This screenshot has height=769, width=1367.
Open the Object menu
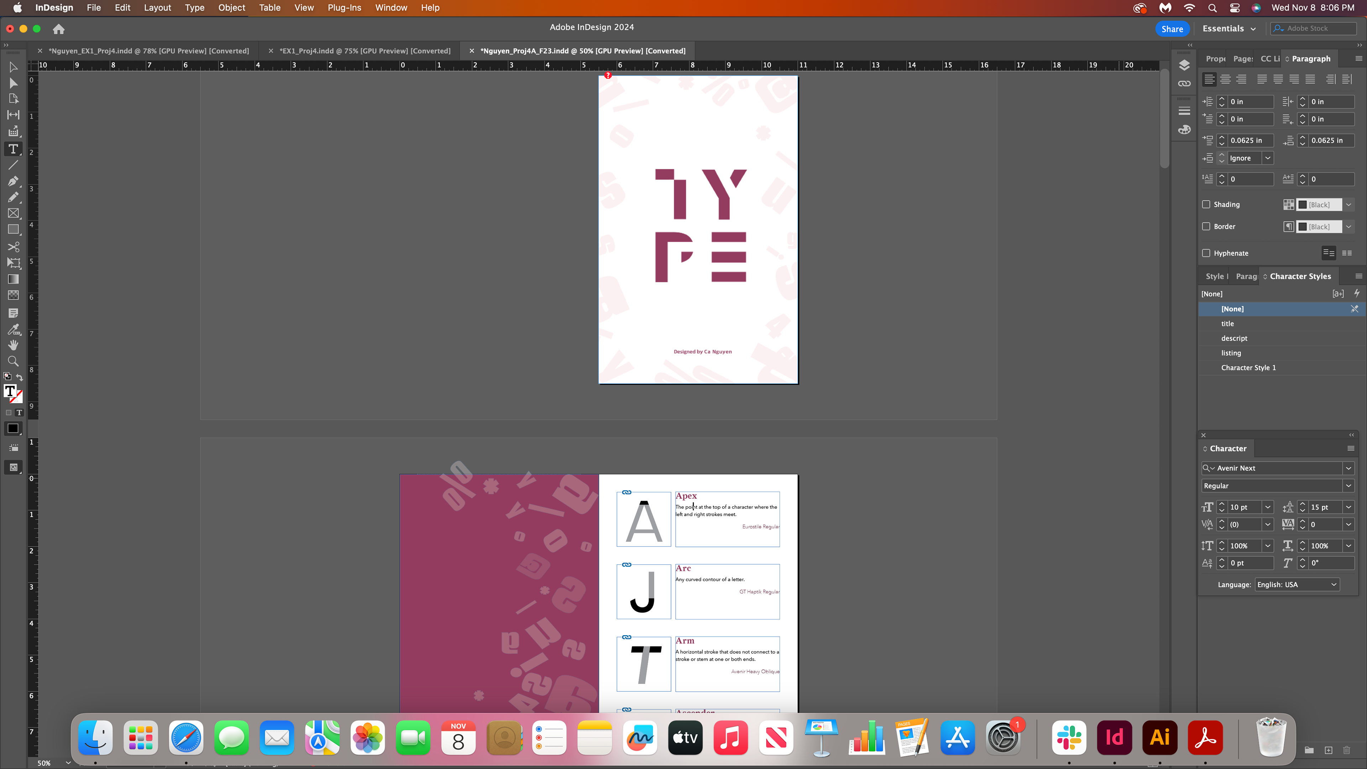click(231, 7)
